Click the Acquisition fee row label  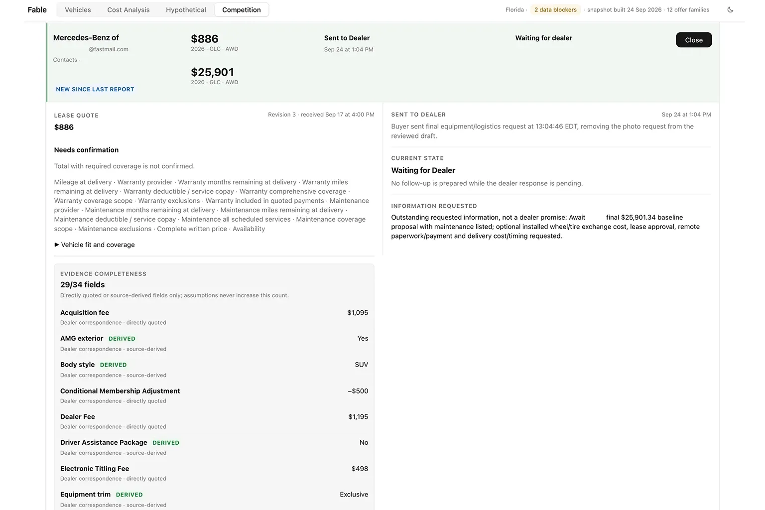pos(85,313)
